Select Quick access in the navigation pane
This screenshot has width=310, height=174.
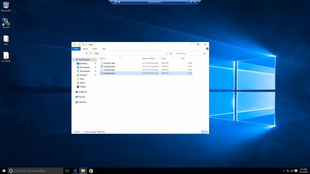(84, 59)
